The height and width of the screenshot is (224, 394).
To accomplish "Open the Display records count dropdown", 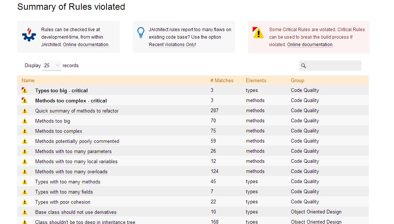I will pyautogui.click(x=51, y=66).
